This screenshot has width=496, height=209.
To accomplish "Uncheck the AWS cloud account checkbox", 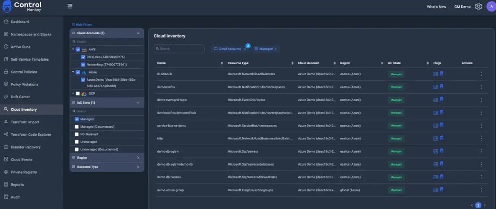I will (78, 50).
